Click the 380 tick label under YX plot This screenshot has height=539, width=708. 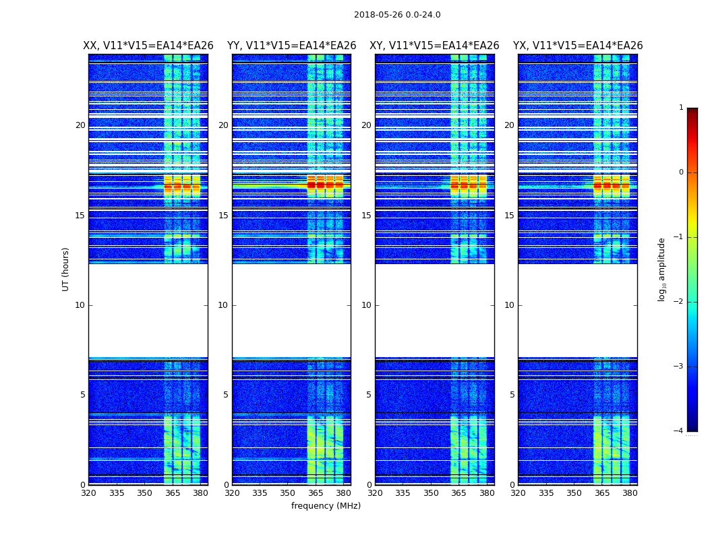pyautogui.click(x=630, y=493)
